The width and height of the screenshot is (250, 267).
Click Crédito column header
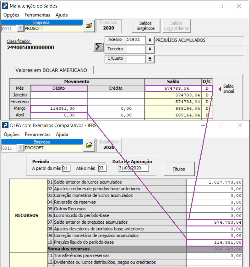click(116, 88)
